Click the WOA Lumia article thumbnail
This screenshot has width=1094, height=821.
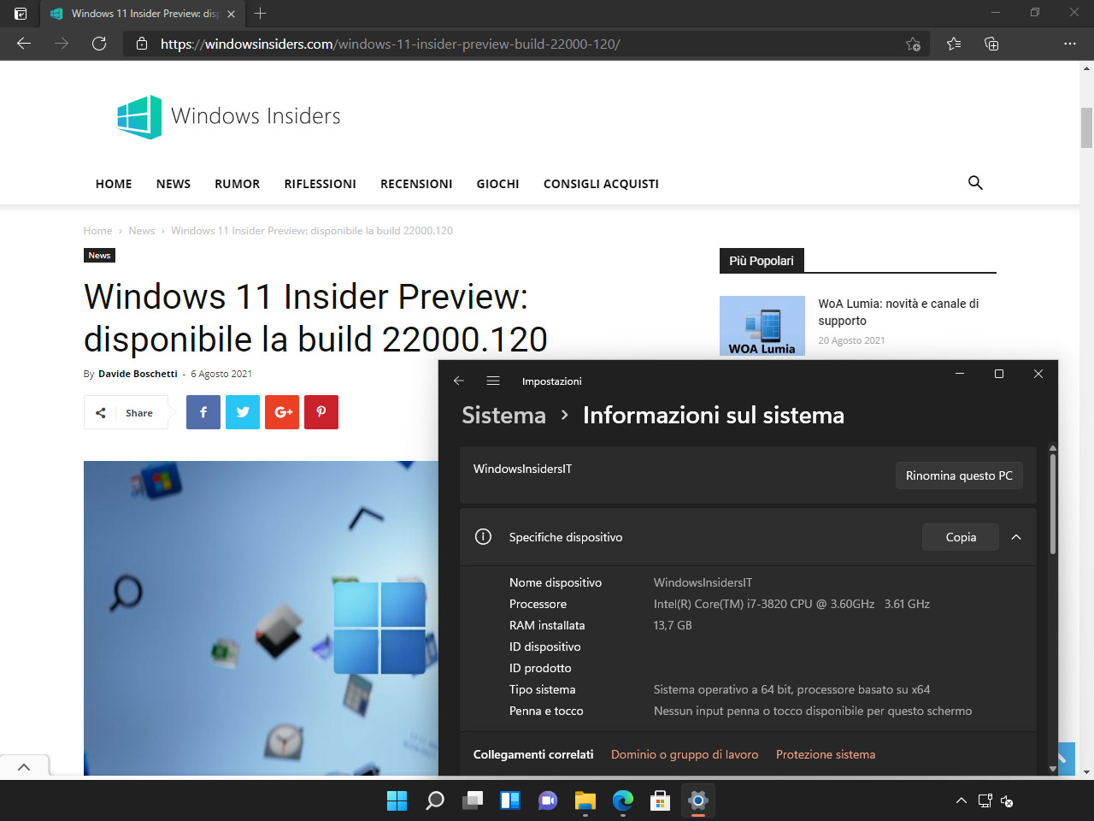(762, 326)
